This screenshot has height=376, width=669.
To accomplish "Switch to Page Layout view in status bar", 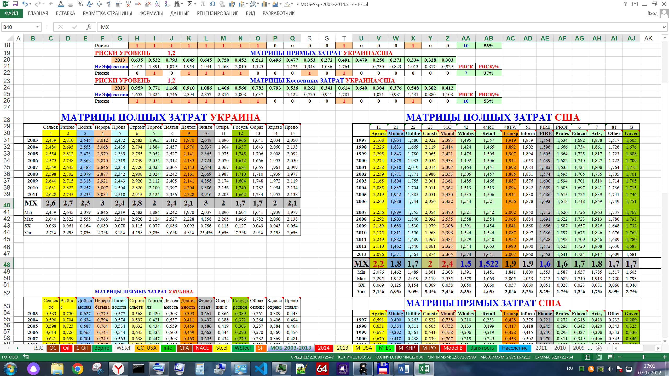I will pyautogui.click(x=599, y=357).
